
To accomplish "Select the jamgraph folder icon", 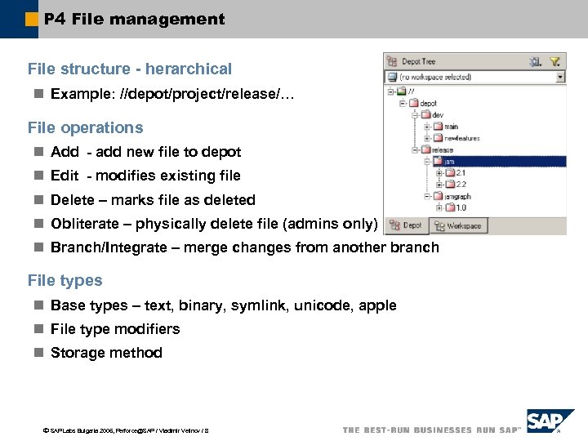I will pyautogui.click(x=438, y=196).
